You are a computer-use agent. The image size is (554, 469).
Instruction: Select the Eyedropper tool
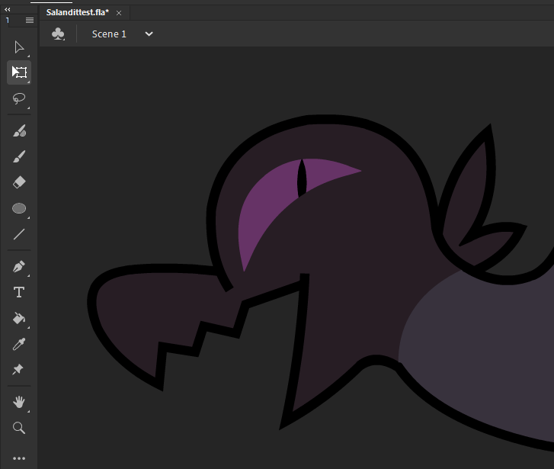(x=19, y=344)
